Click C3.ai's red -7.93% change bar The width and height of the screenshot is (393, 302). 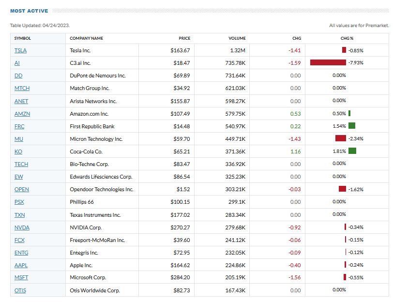coord(328,62)
